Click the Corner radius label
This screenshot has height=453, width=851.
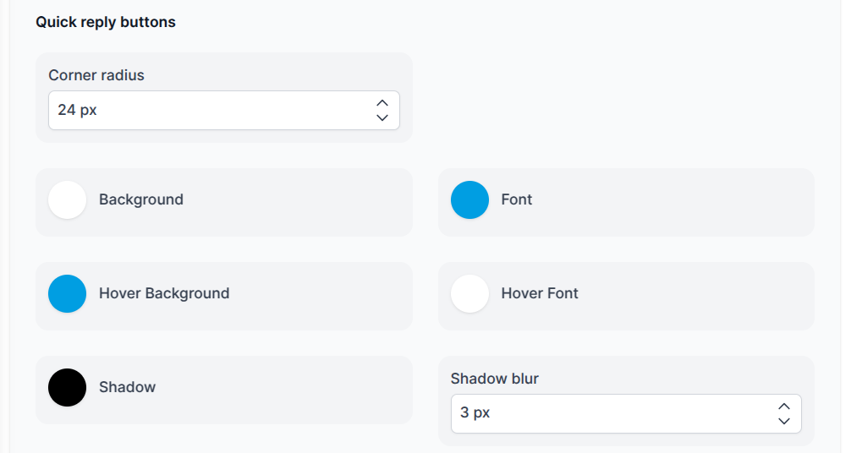click(96, 75)
